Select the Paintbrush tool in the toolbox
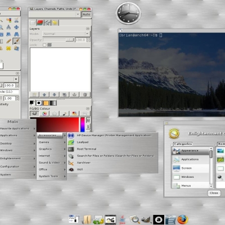The width and height of the screenshot is (225, 225). [x=16, y=41]
